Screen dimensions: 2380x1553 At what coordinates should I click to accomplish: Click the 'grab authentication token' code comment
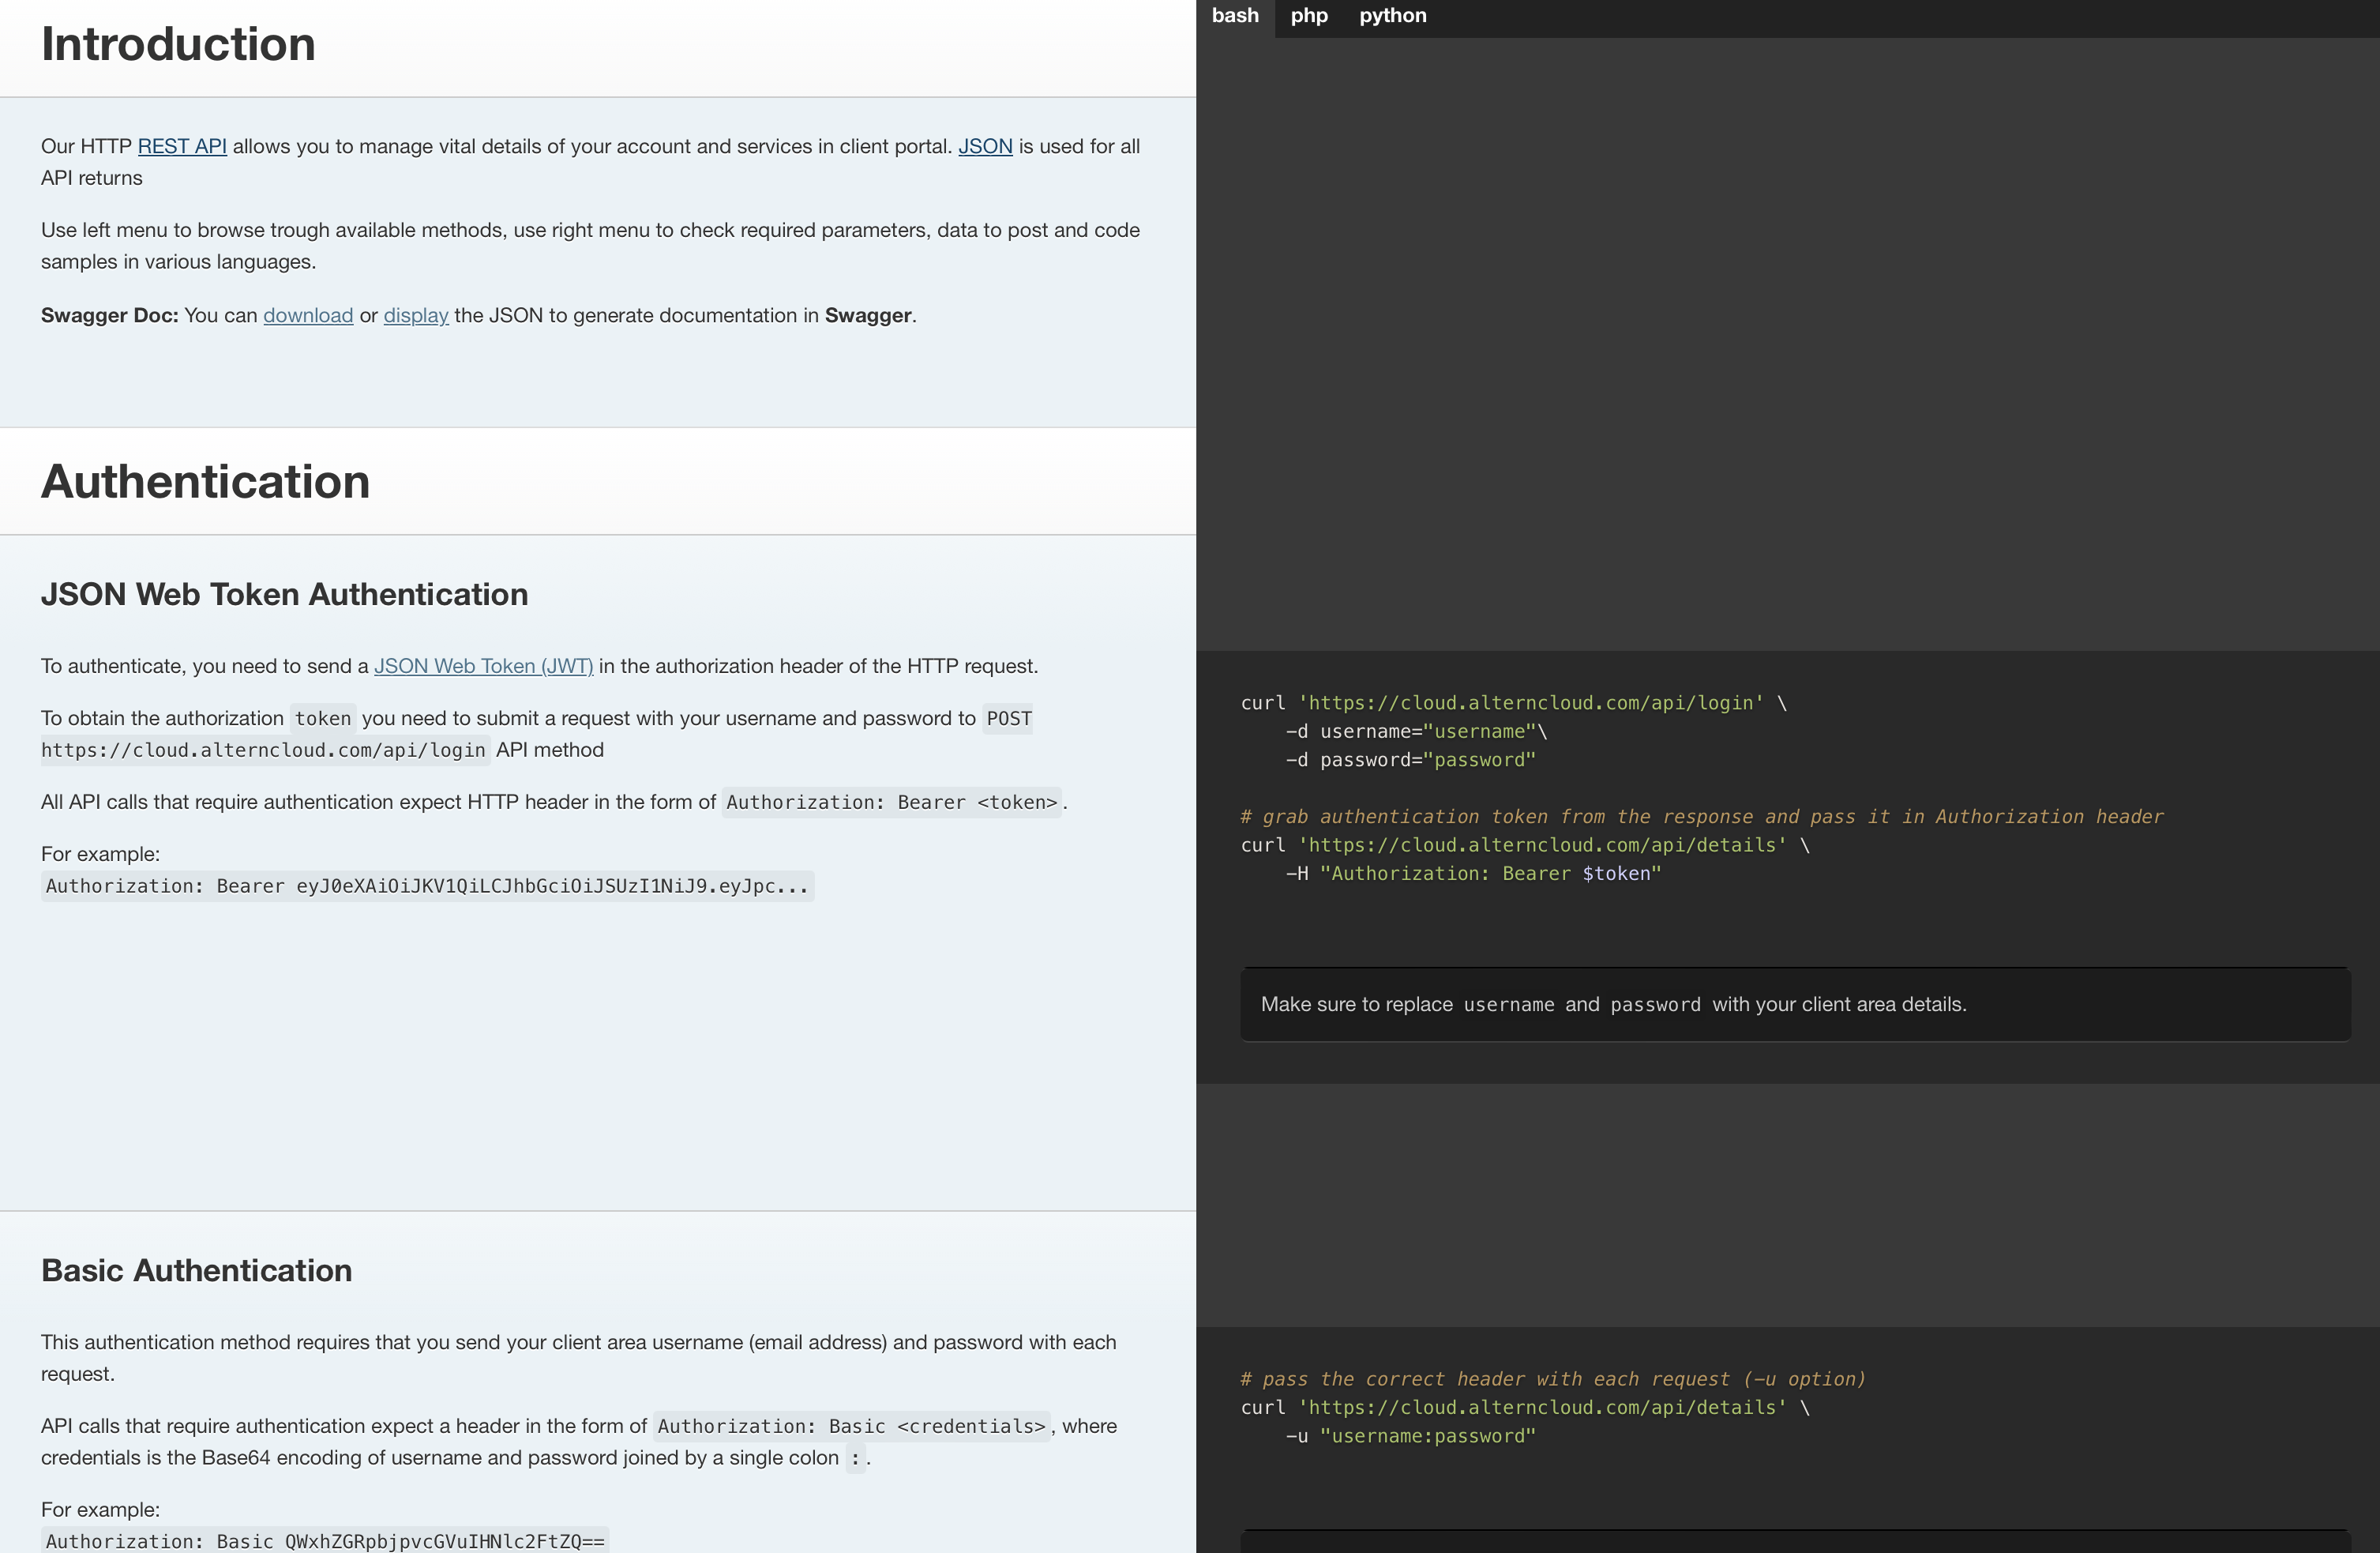click(x=1700, y=817)
